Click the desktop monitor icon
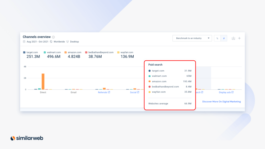The width and height of the screenshot is (265, 149). click(x=68, y=42)
